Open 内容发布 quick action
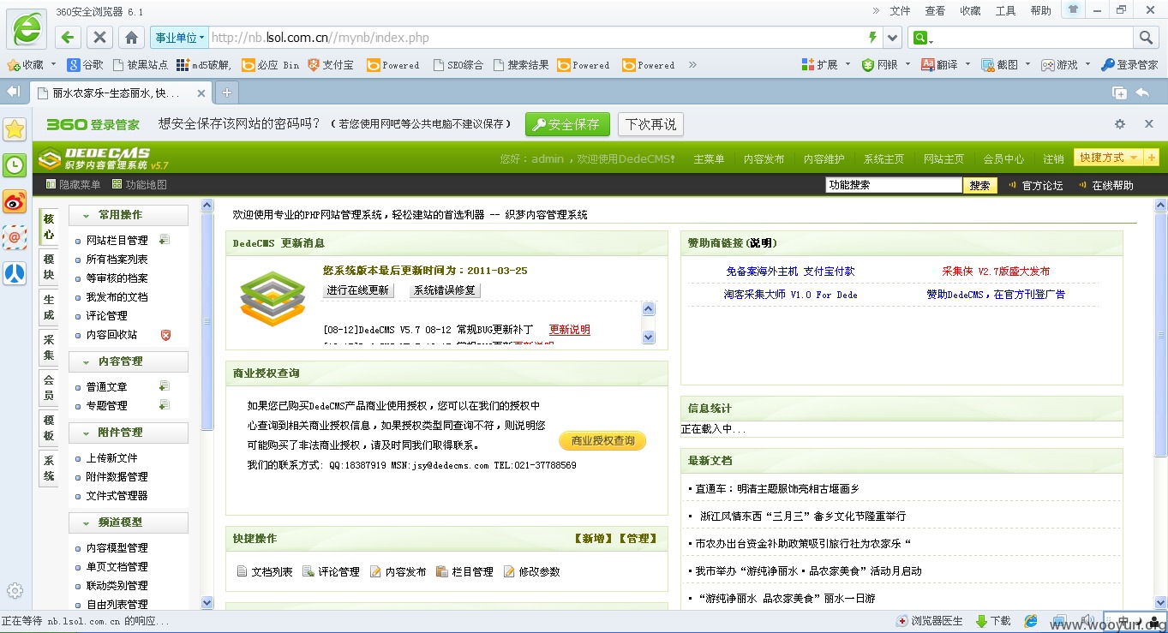Viewport: 1168px width, 633px height. (398, 571)
